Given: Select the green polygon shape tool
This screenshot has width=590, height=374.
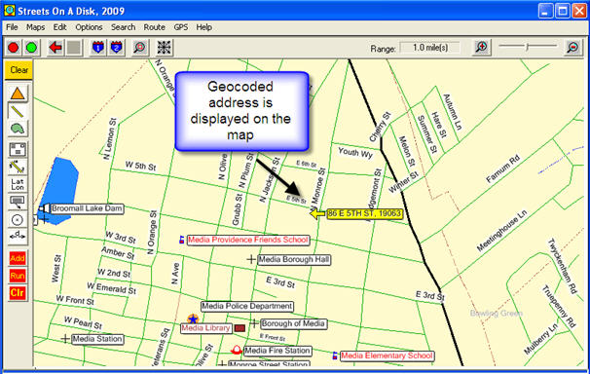Looking at the screenshot, I should (18, 130).
